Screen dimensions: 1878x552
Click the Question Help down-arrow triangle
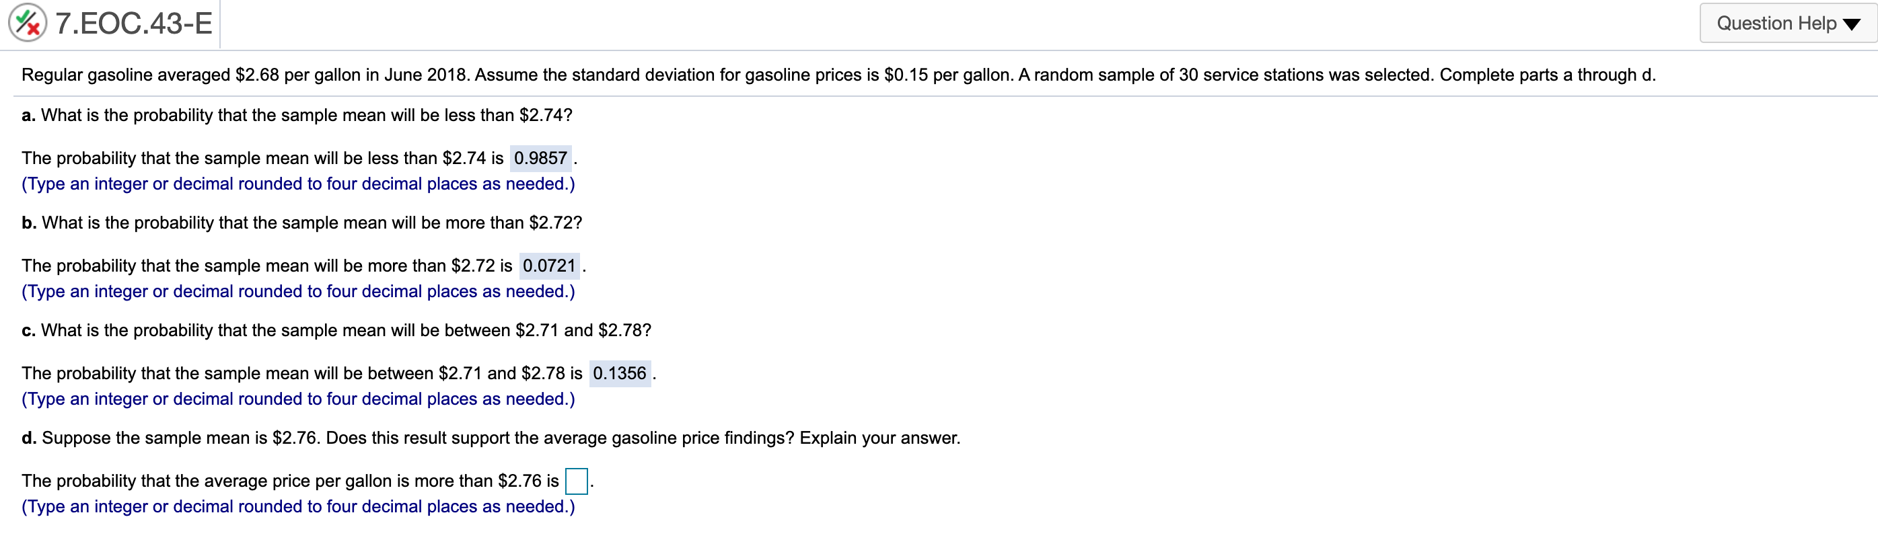[1852, 24]
